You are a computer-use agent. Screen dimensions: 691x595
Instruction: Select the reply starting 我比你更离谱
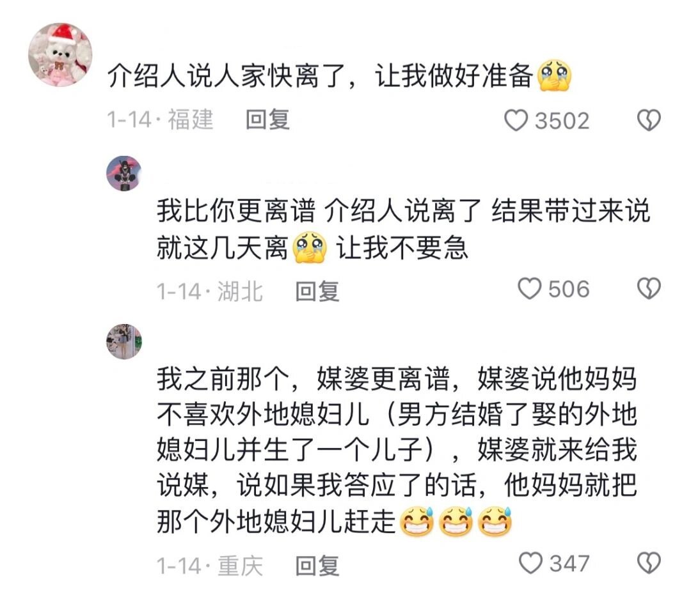403,229
